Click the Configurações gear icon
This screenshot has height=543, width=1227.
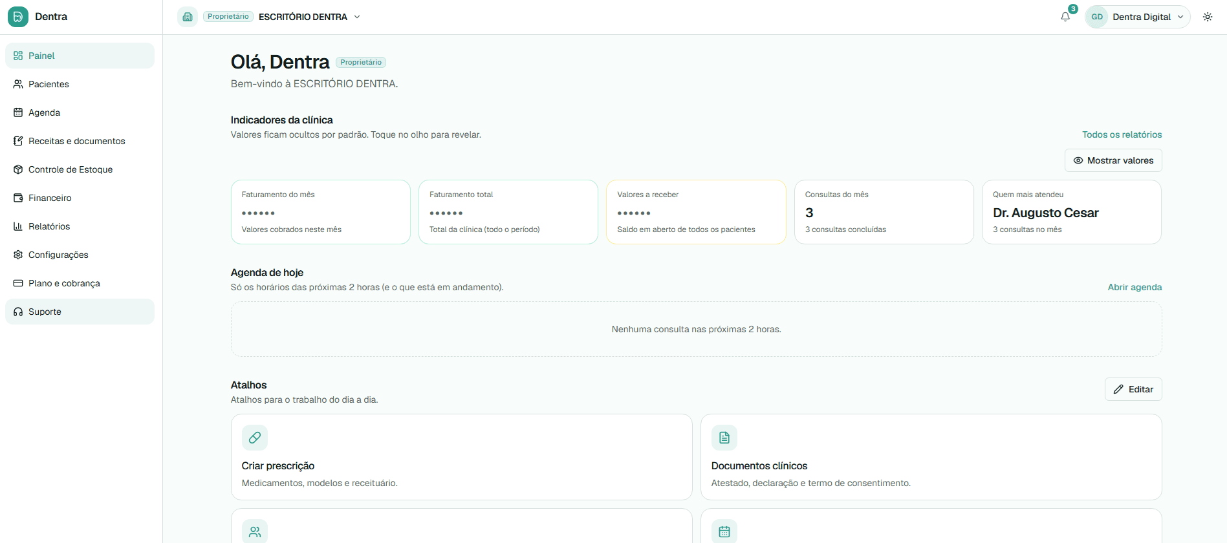pos(18,255)
